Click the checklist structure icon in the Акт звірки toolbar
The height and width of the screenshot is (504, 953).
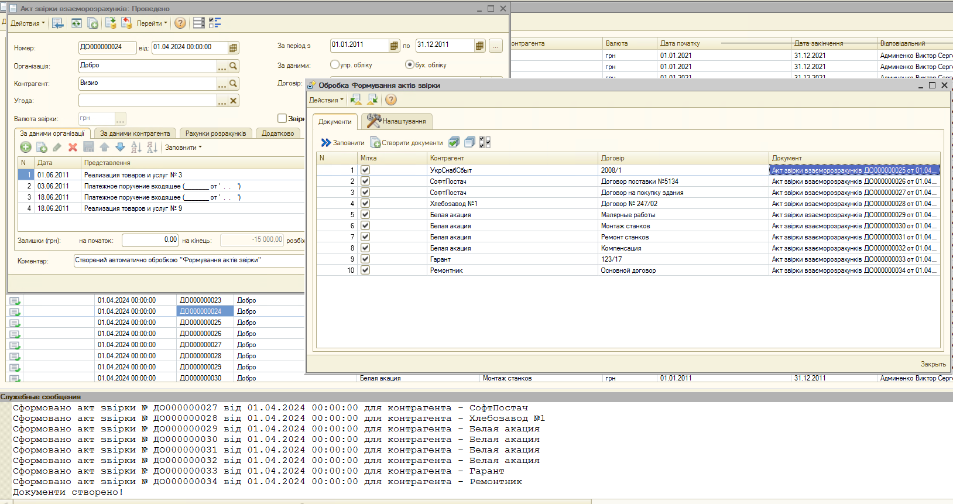[x=215, y=23]
